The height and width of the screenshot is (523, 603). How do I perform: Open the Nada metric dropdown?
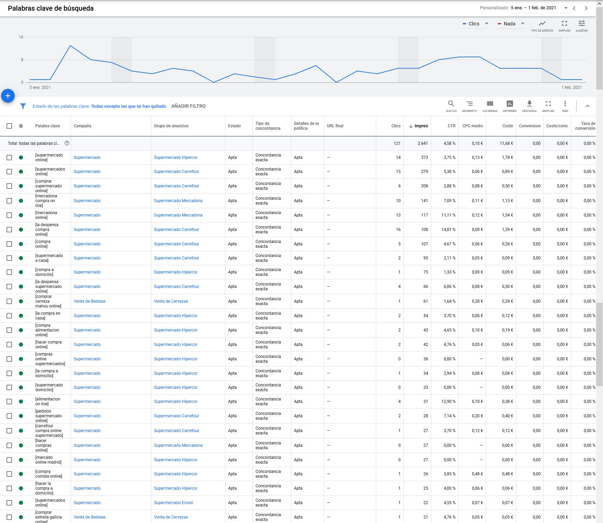[511, 24]
